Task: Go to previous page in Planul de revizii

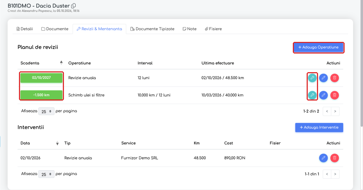Action: tap(327, 111)
